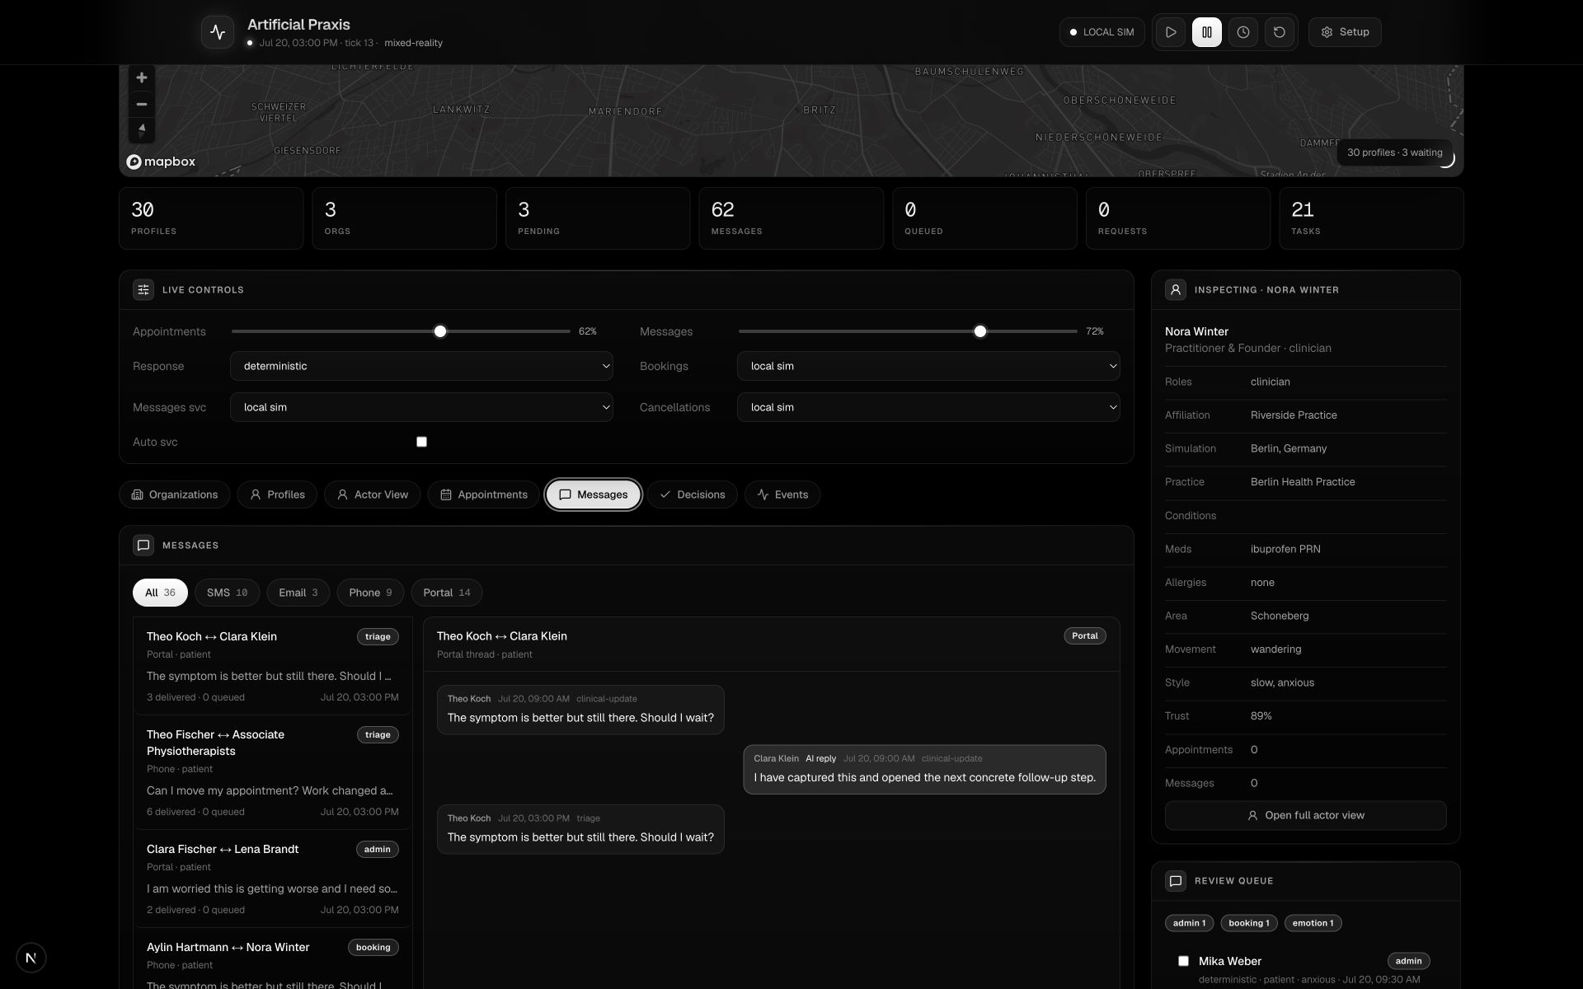Switch to the Organizations tab
Image resolution: width=1583 pixels, height=989 pixels.
175,494
